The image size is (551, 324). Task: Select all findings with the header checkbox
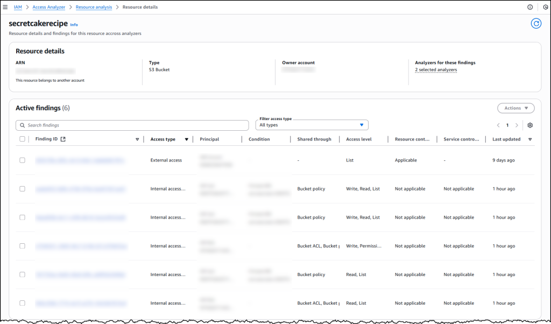click(x=22, y=138)
